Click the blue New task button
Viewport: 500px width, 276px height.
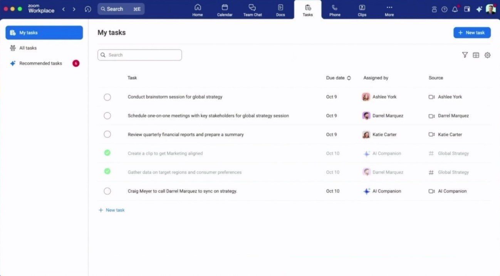point(472,33)
